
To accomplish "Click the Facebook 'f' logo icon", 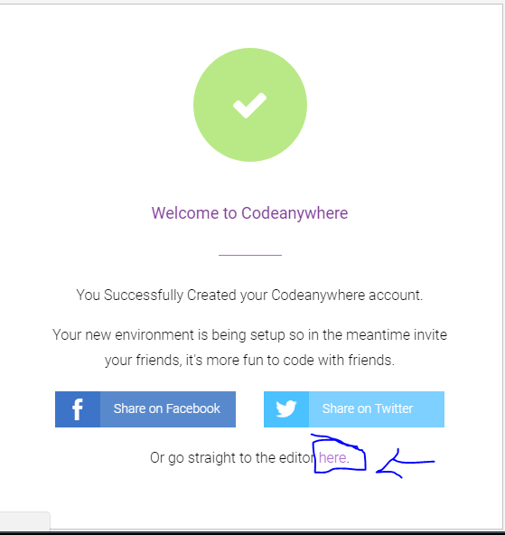I will (78, 409).
